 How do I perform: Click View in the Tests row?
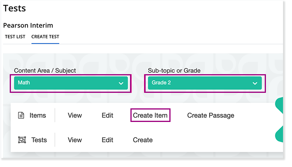coord(75,140)
